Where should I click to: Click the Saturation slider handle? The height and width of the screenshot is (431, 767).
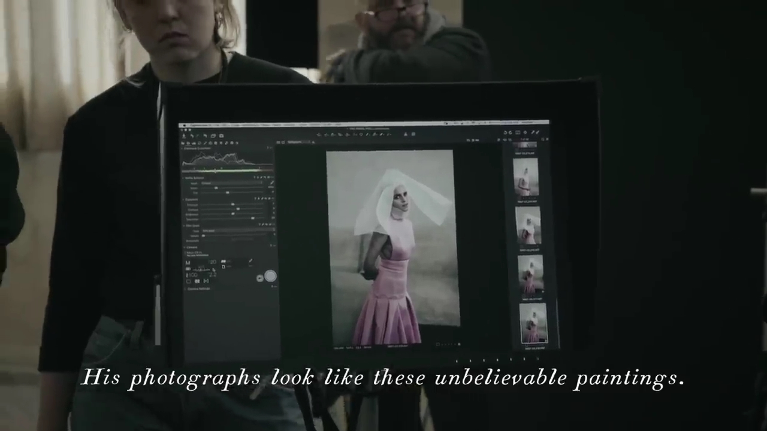[252, 219]
